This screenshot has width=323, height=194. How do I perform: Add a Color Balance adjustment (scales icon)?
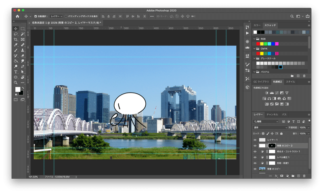269,99
